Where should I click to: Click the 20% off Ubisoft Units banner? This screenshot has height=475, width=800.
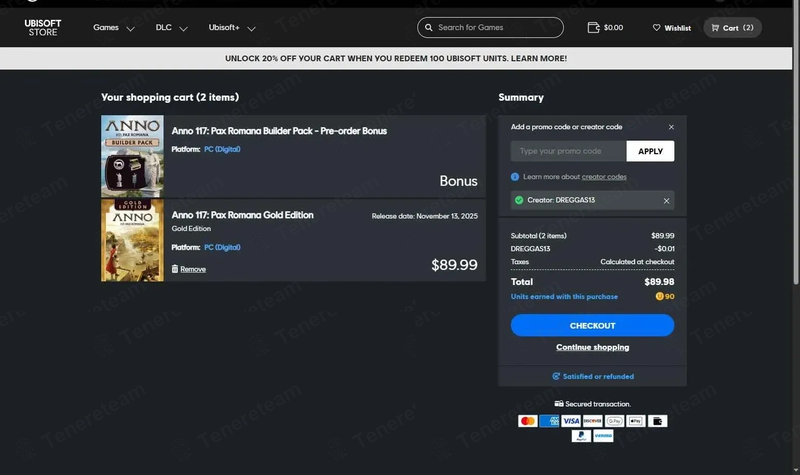[396, 59]
